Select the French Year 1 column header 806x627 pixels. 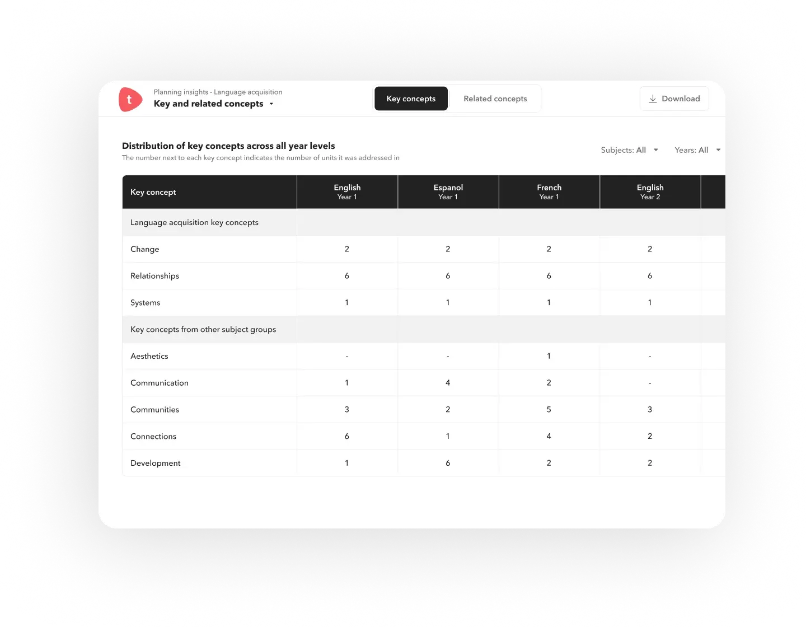(549, 191)
